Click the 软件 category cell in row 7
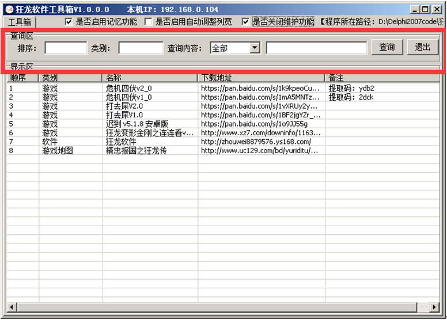447x320 pixels. (70, 142)
